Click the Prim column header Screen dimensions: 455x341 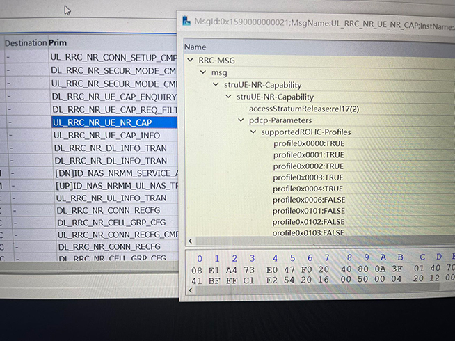(59, 42)
